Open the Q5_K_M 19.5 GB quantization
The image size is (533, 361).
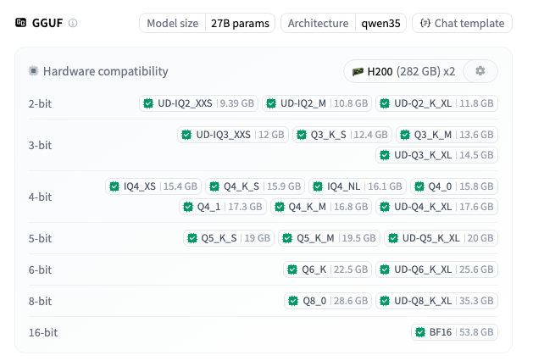pos(329,238)
